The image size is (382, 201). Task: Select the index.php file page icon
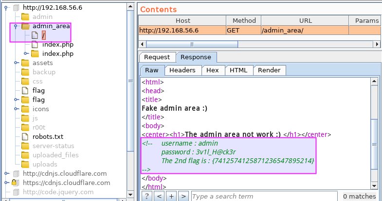click(35, 45)
